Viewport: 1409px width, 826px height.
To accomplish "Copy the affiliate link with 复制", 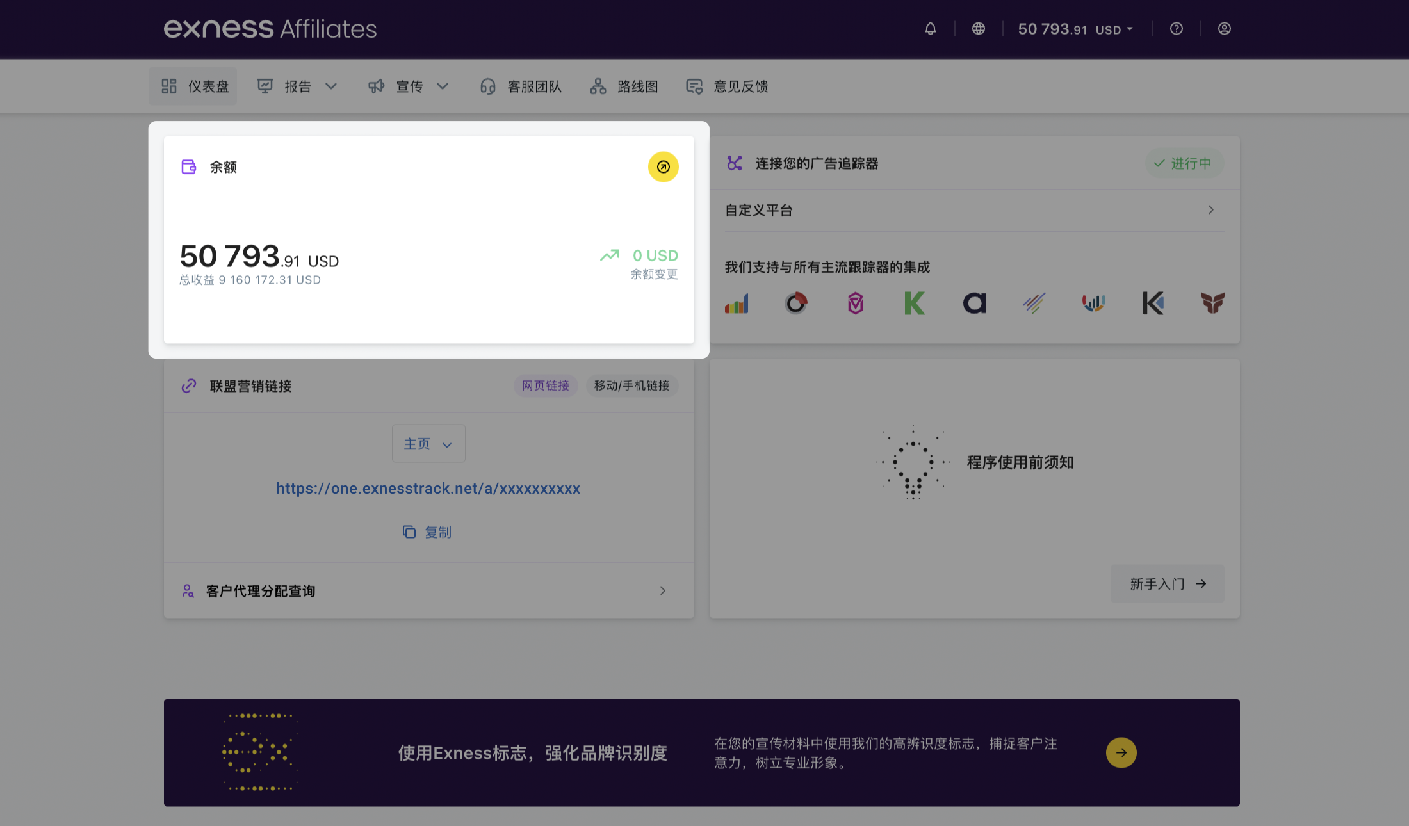I will click(427, 532).
